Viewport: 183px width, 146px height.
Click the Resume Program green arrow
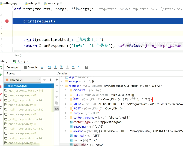(x=1, y=75)
